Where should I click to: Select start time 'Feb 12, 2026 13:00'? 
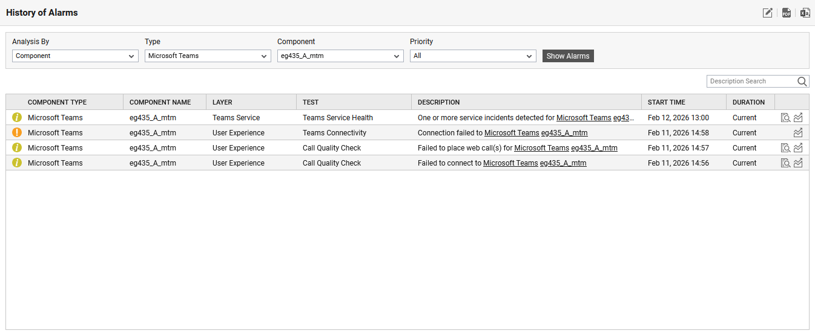click(x=678, y=118)
